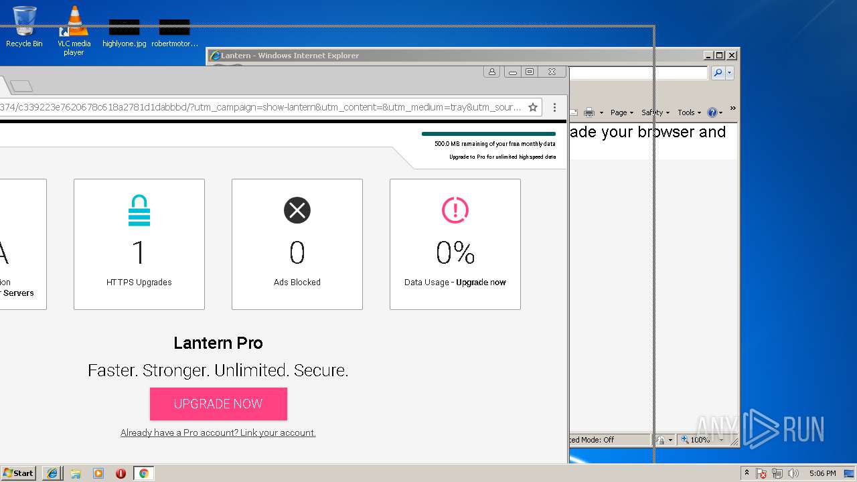857x482 pixels.
Task: Click 'Faster. Stronger. Unlimited. Secure.' tagline
Action: point(218,370)
